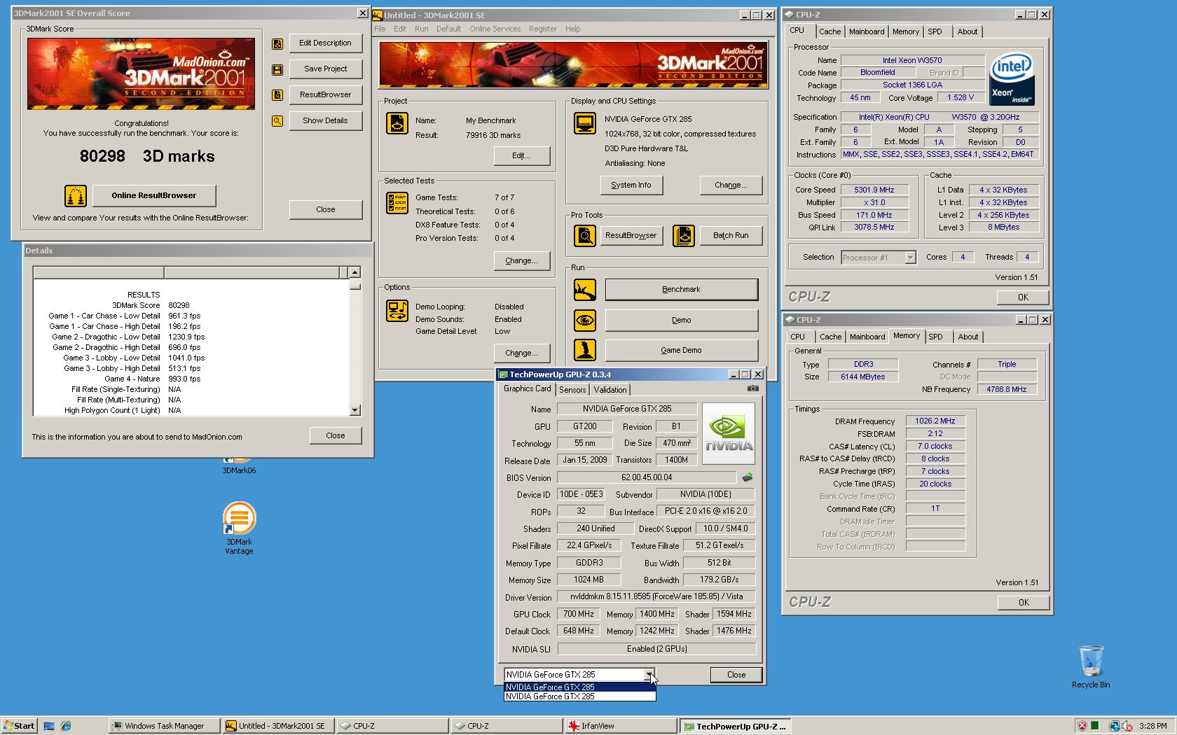1177x735 pixels.
Task: Open the File menu in 3DMark2001 SE
Action: point(380,29)
